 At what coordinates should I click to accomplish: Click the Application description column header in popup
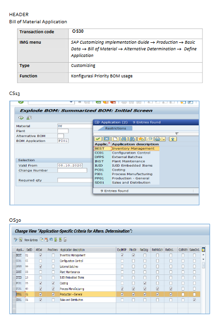(x=135, y=144)
